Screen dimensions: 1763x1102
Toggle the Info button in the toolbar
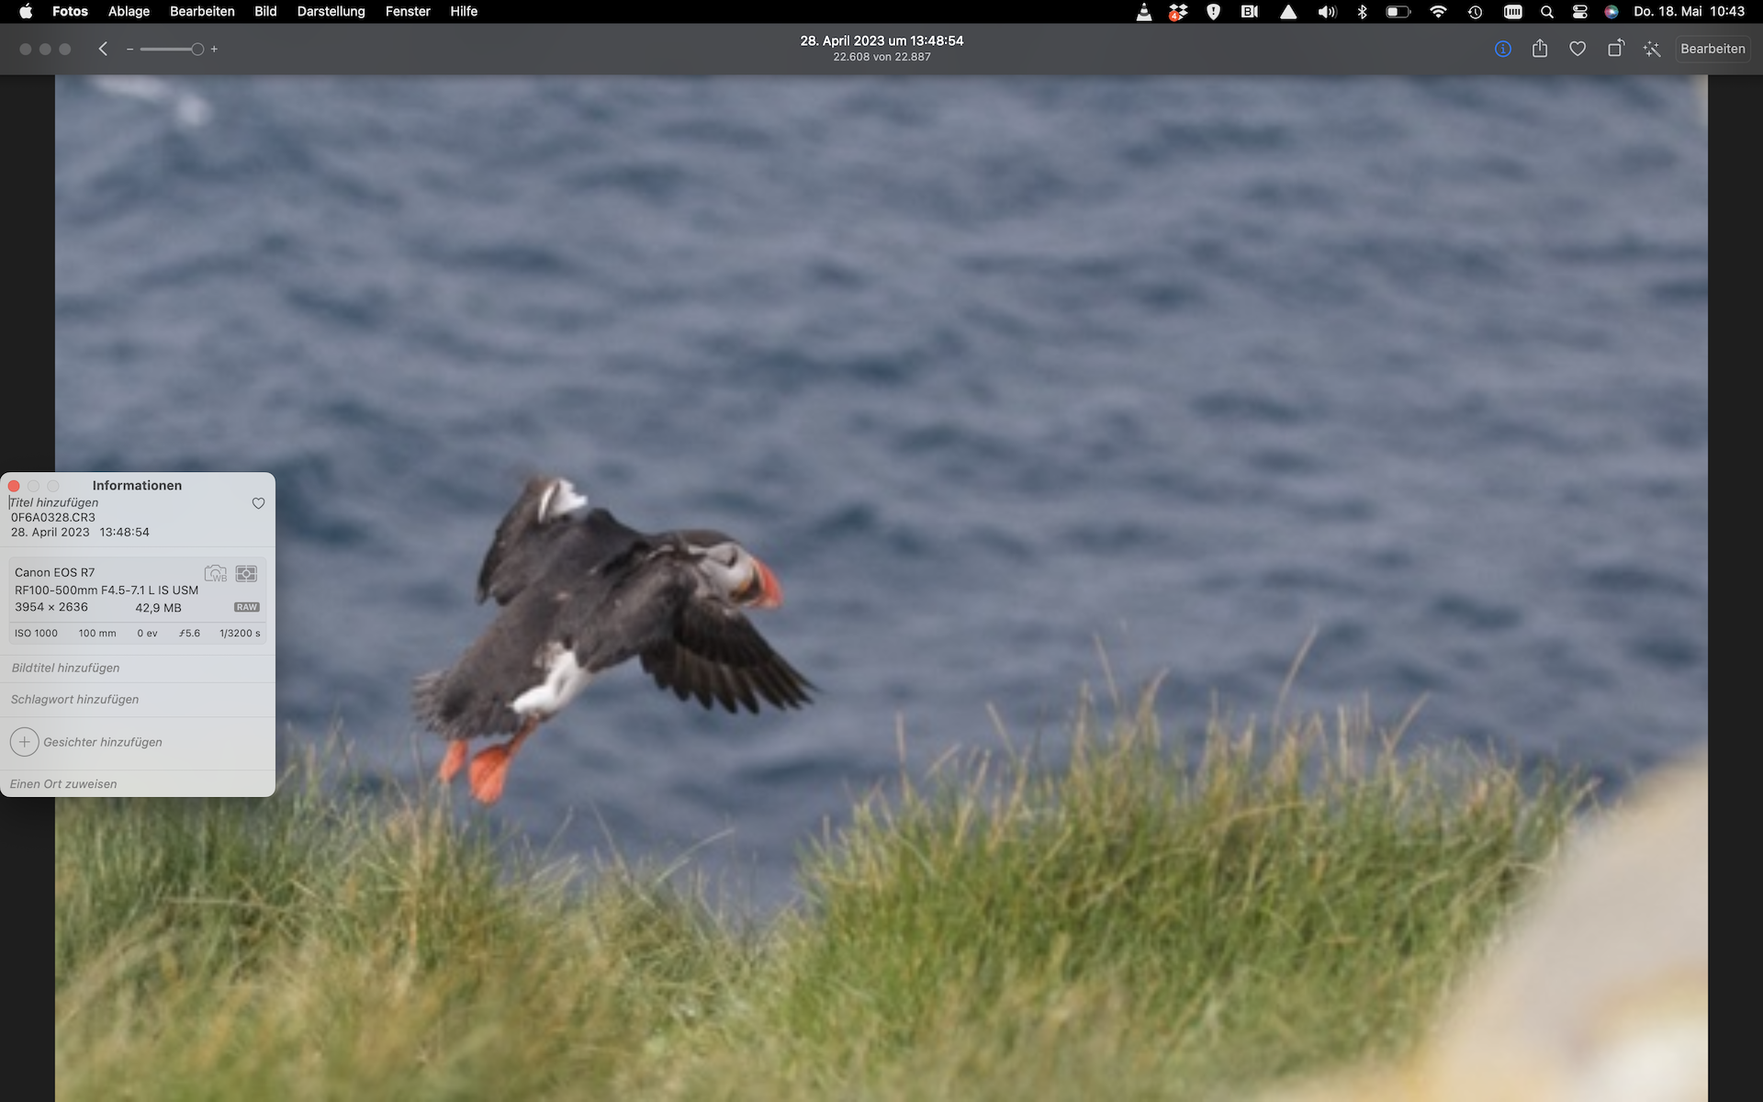pos(1502,49)
